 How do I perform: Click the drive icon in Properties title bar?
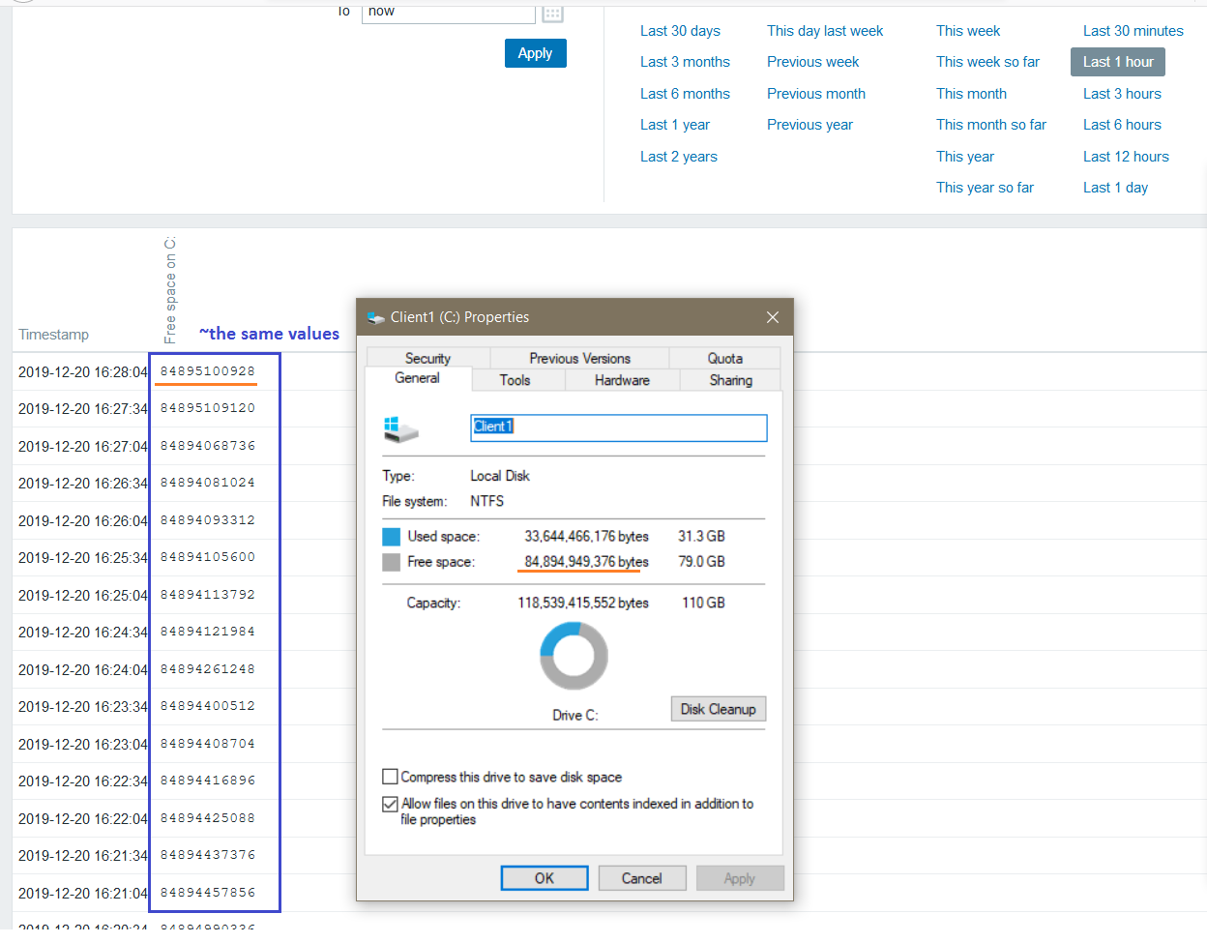[x=376, y=317]
